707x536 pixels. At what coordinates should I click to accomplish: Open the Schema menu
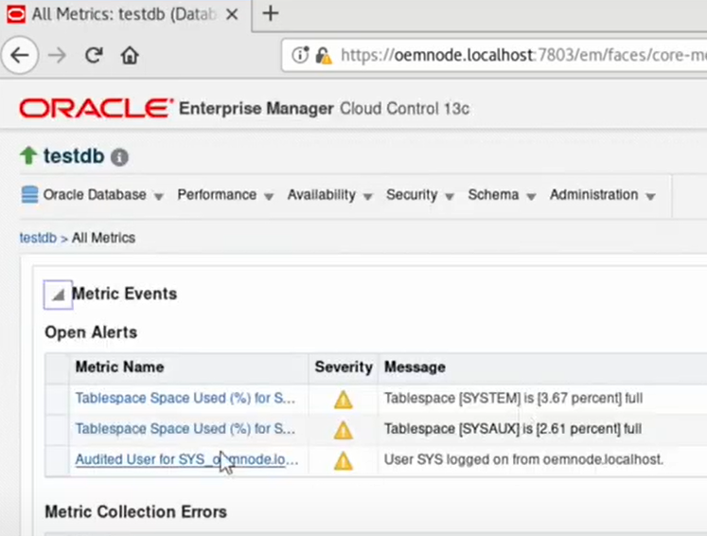493,195
